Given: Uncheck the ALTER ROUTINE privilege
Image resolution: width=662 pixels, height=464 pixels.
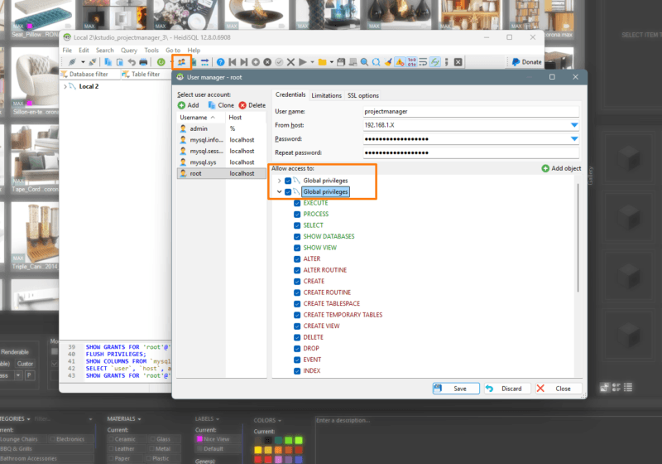Looking at the screenshot, I should coord(297,270).
